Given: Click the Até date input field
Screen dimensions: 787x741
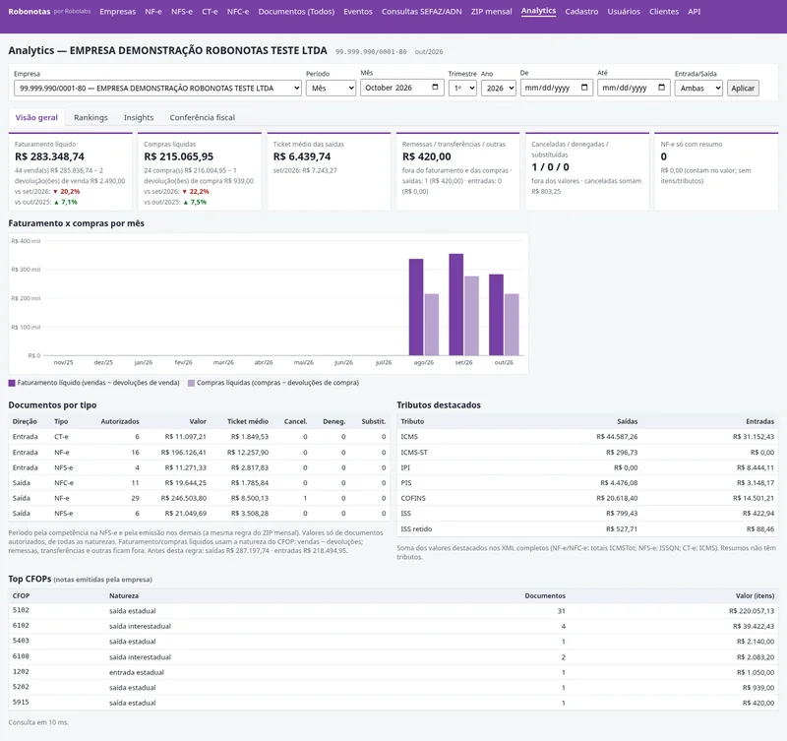Looking at the screenshot, I should point(634,88).
